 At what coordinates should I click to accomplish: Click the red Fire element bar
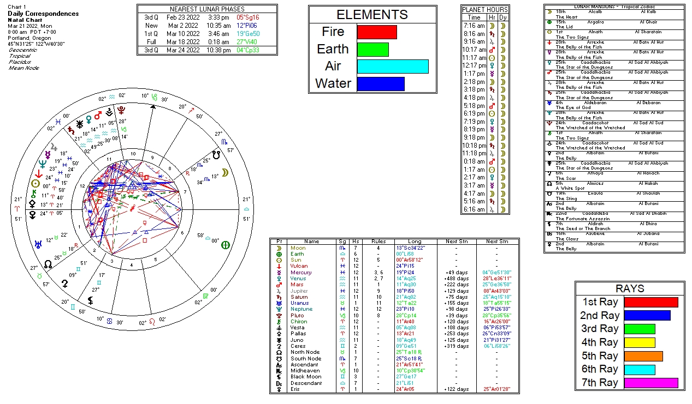click(x=377, y=32)
